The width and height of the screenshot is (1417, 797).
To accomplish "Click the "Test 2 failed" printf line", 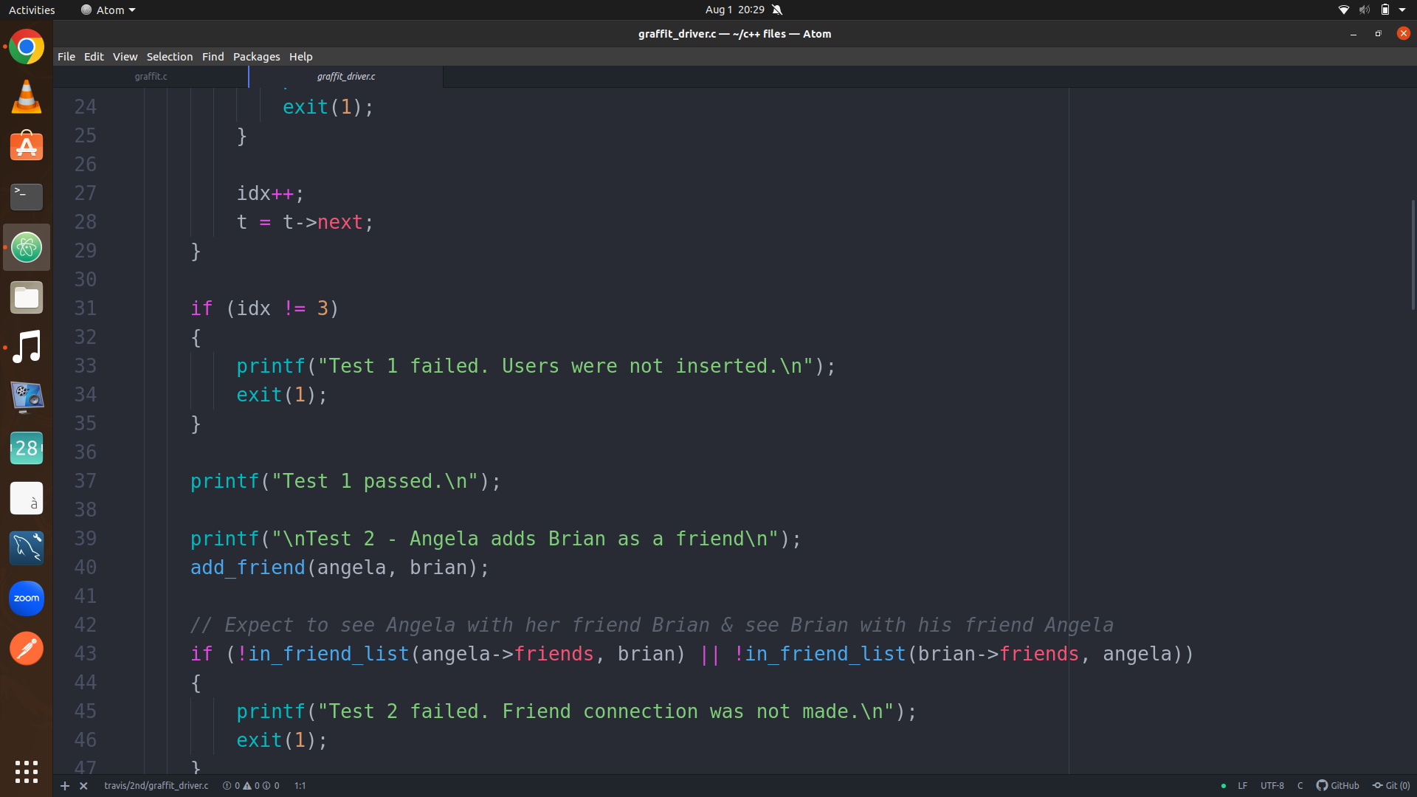I will click(576, 711).
